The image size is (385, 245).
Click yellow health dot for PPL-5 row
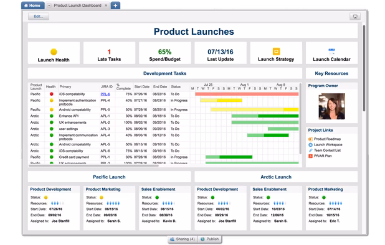(51, 109)
